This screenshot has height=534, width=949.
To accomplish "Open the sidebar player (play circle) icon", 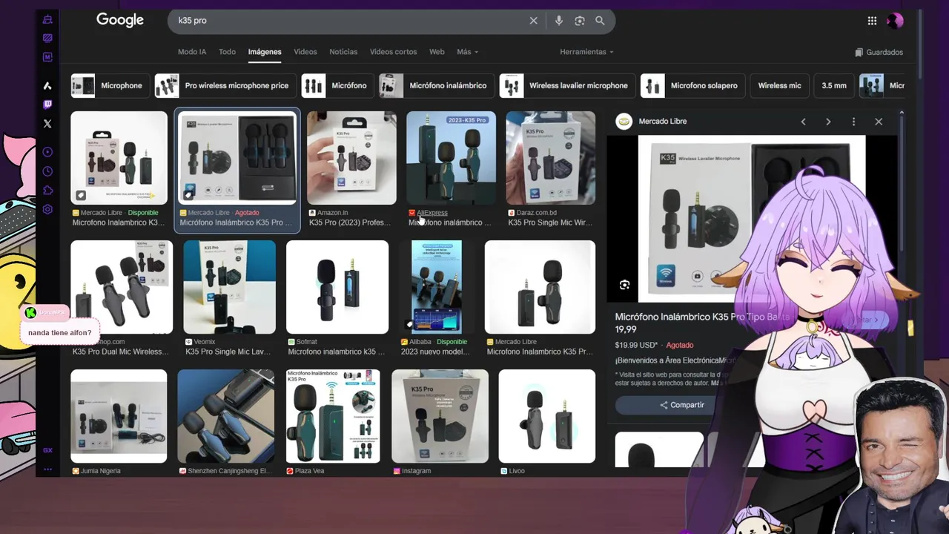I will click(47, 152).
